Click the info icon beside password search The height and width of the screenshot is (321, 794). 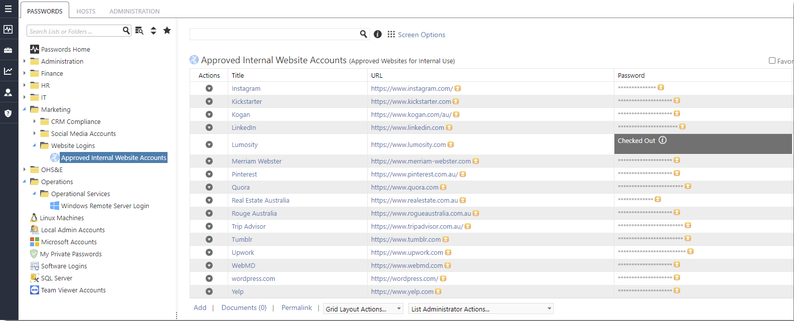(x=378, y=34)
